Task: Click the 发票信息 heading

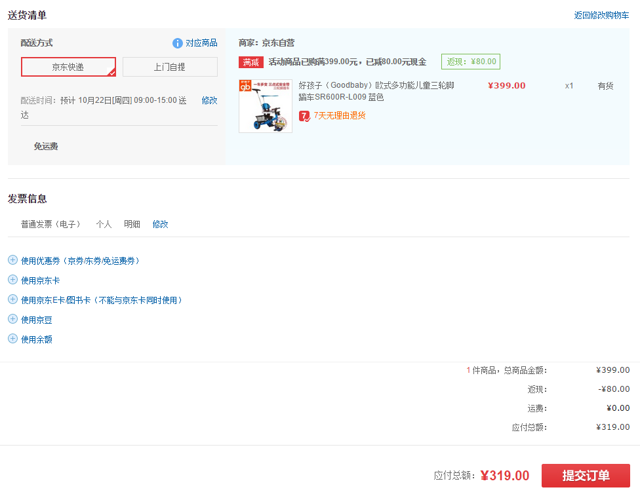Action: click(28, 199)
